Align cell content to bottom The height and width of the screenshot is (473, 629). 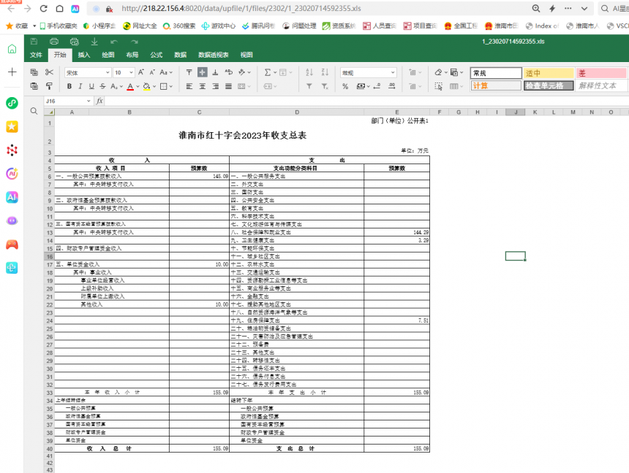pos(216,72)
